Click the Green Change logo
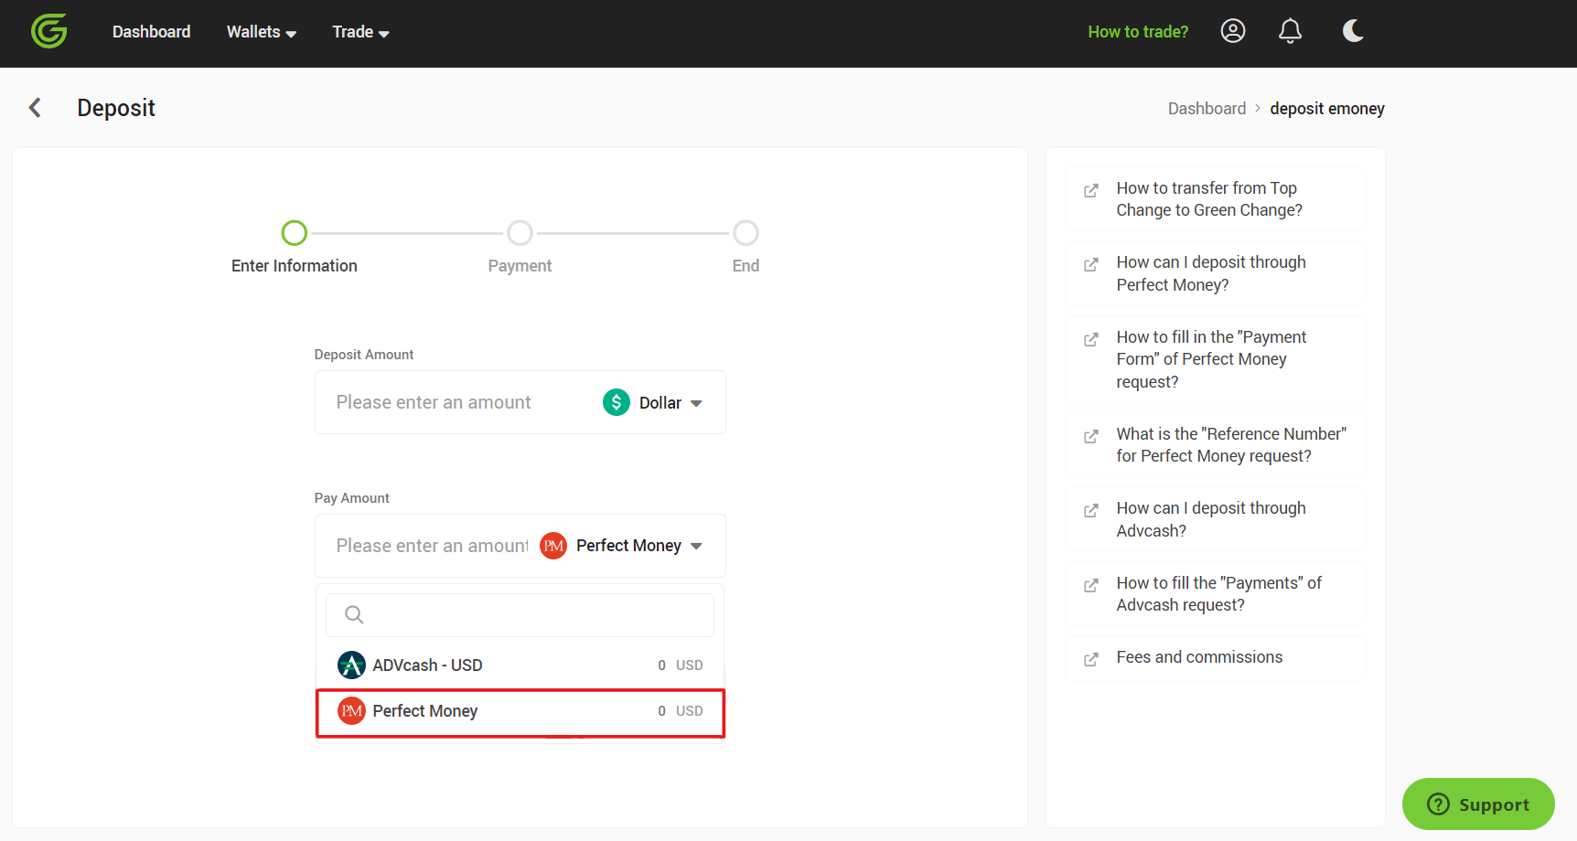Viewport: 1577px width, 841px height. tap(49, 31)
